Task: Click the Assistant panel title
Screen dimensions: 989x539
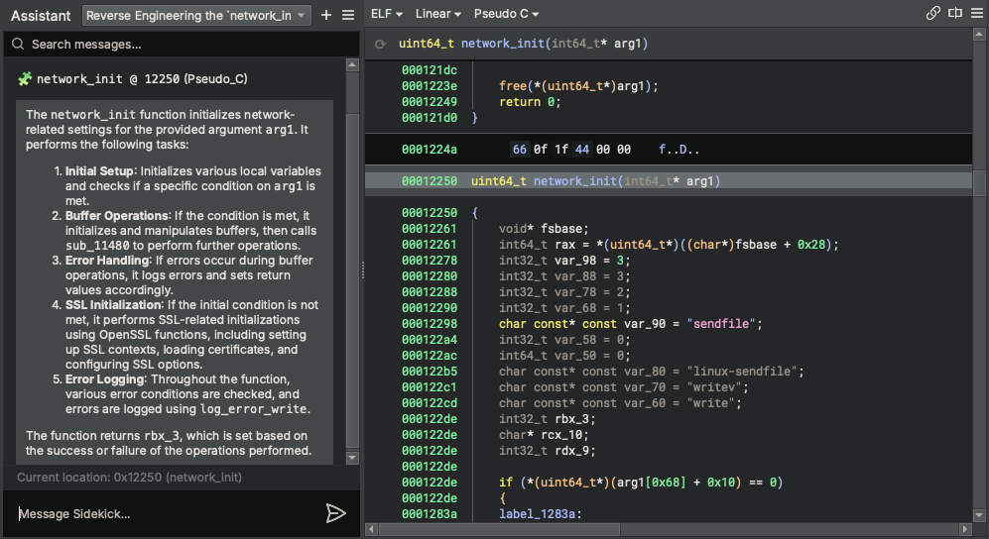Action: pyautogui.click(x=41, y=16)
